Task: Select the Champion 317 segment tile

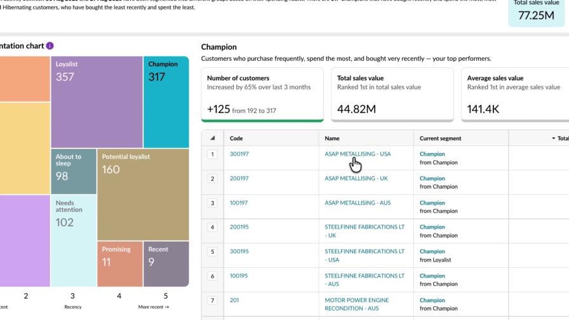Action: point(166,102)
